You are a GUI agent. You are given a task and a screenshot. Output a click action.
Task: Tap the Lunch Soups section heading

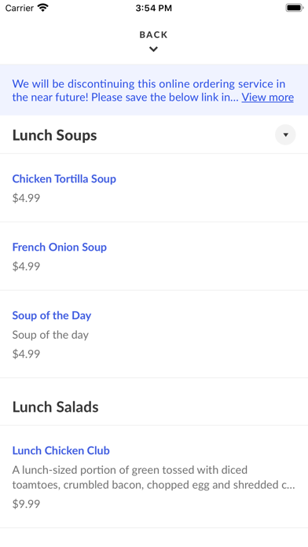pyautogui.click(x=55, y=135)
